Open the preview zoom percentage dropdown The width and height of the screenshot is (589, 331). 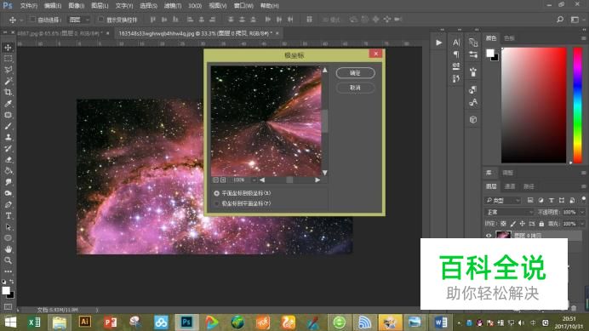click(254, 180)
